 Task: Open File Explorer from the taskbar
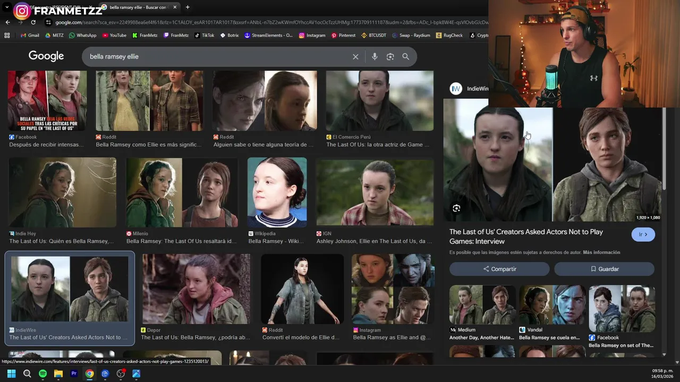point(58,374)
